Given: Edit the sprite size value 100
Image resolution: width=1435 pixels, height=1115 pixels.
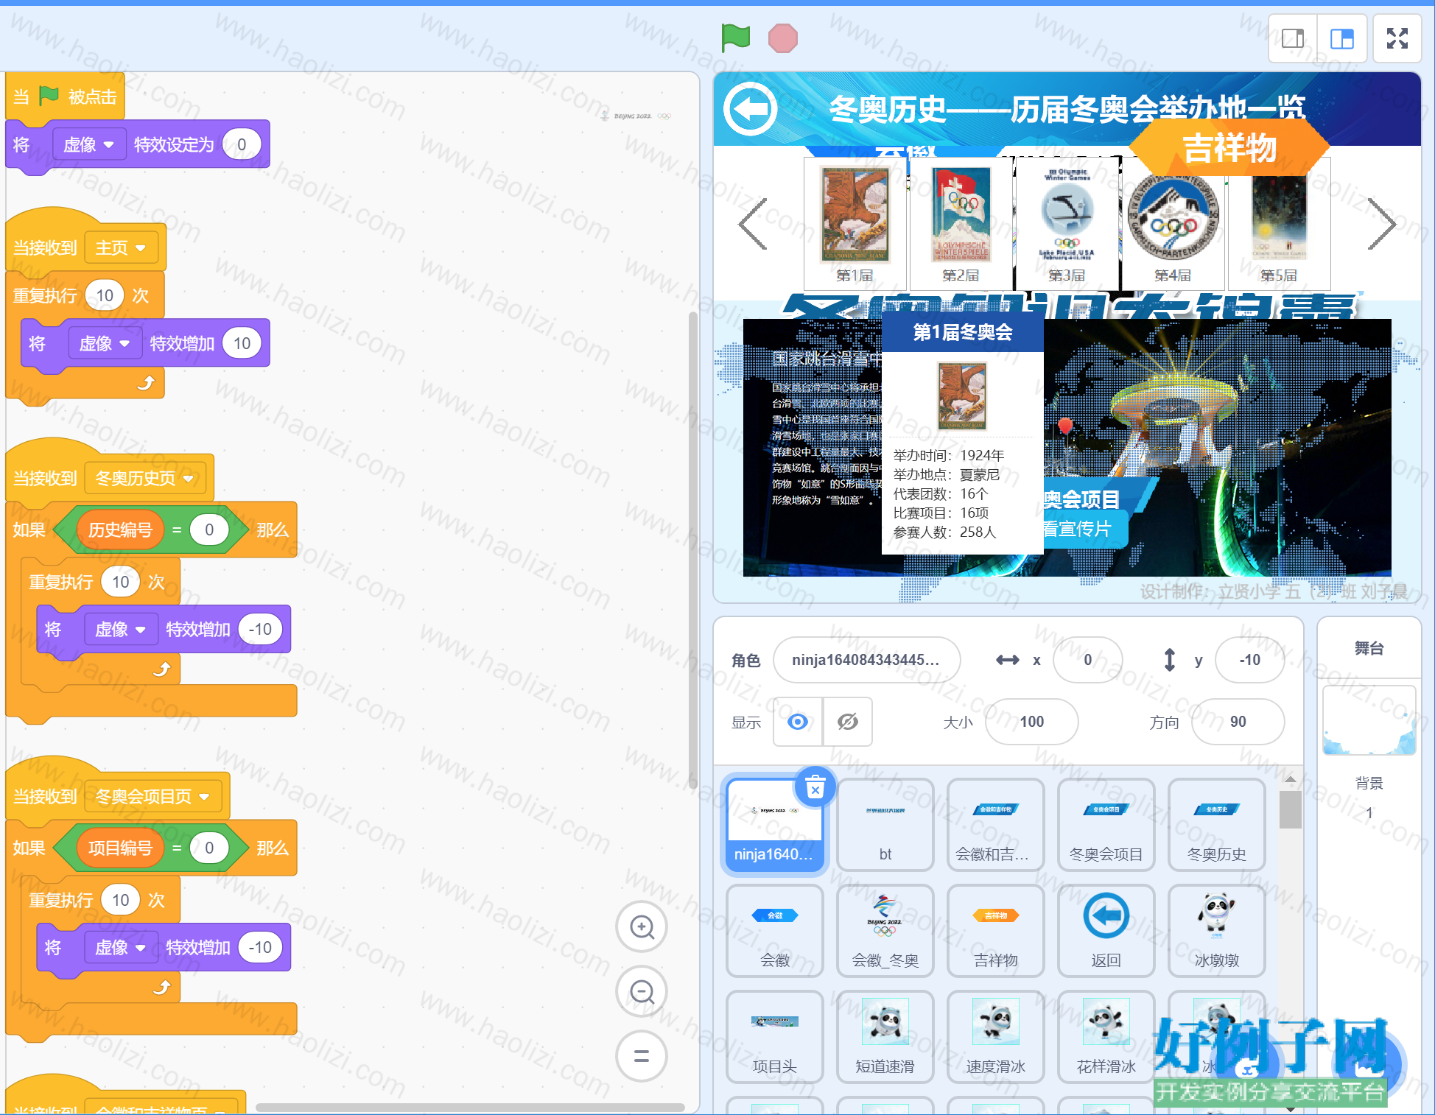Looking at the screenshot, I should tap(1031, 722).
